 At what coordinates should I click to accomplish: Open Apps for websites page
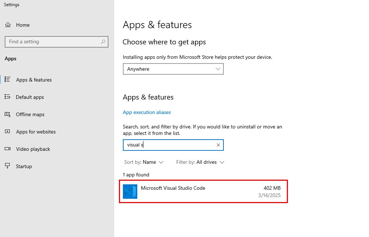36,132
